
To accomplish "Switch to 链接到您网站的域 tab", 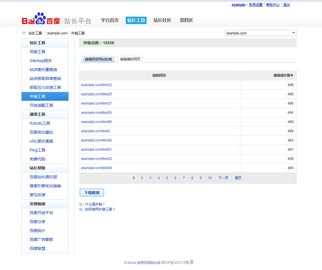I will 98,59.
